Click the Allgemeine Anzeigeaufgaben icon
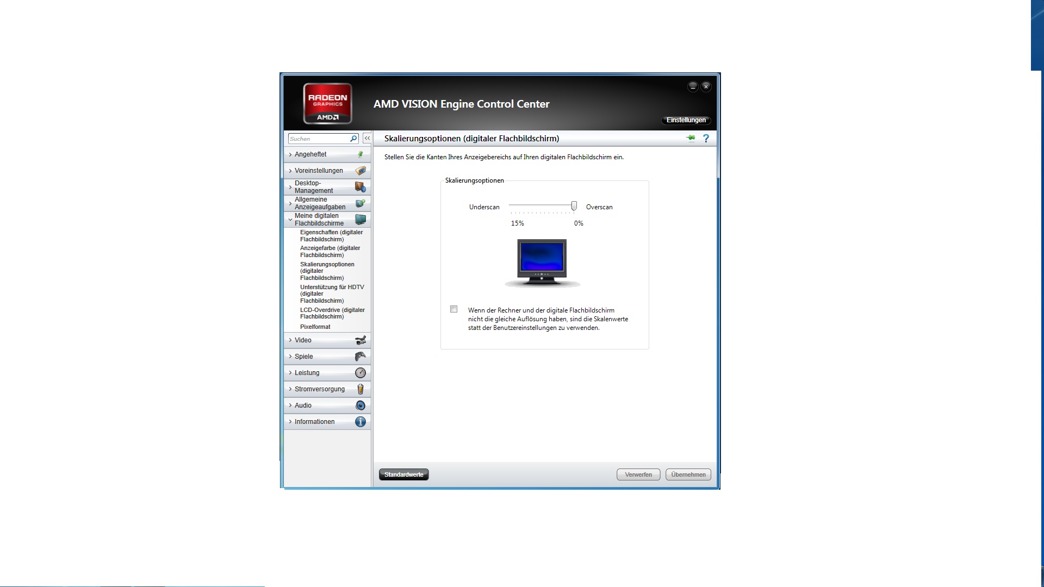Viewport: 1044px width, 587px height. [x=360, y=203]
